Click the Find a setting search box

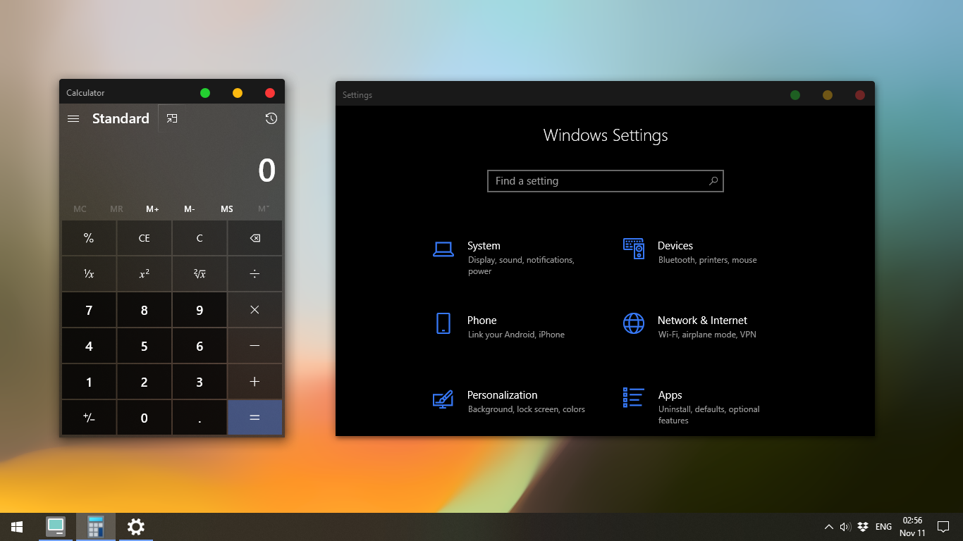606,181
